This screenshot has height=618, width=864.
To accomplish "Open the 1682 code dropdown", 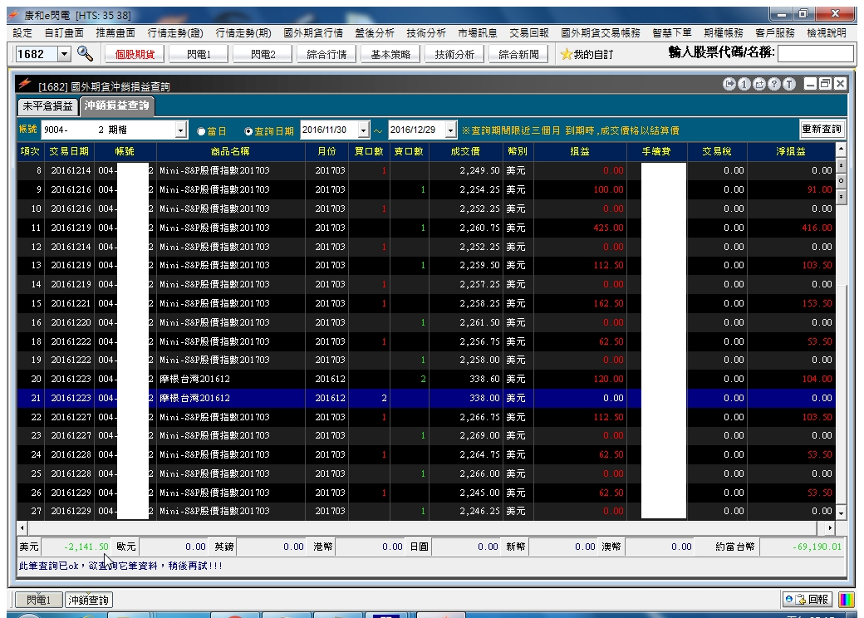I will point(65,54).
